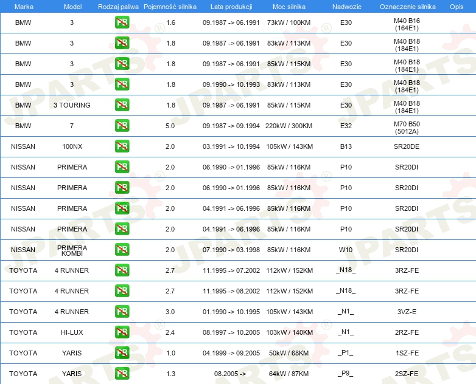This screenshot has width=476, height=384.
Task: Click the SR20DE engine code
Action: [407, 146]
